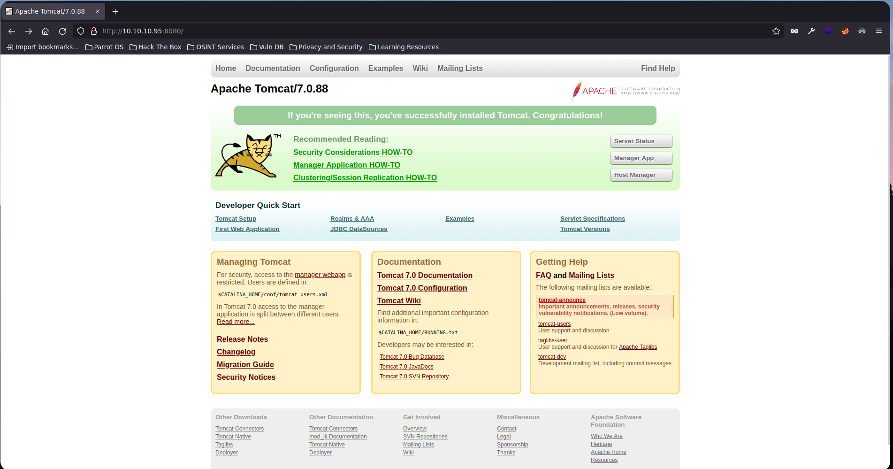
Task: Open the Servlet Specifications link
Action: tap(593, 219)
